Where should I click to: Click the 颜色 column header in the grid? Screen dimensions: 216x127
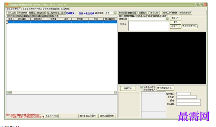coord(66,19)
